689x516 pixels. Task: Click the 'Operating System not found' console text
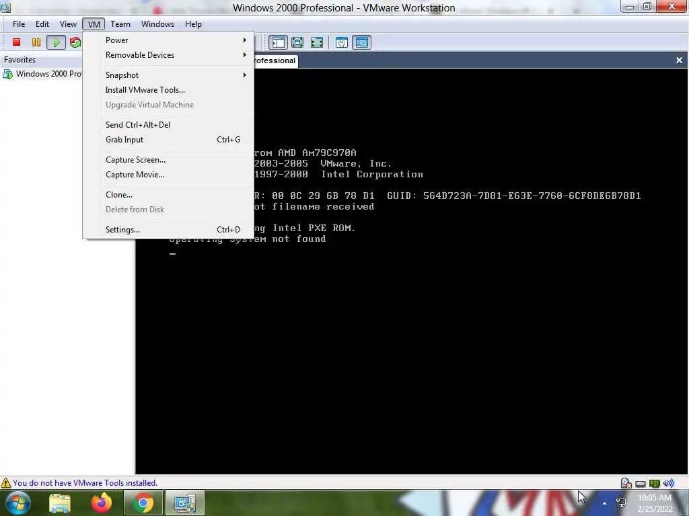click(x=248, y=239)
